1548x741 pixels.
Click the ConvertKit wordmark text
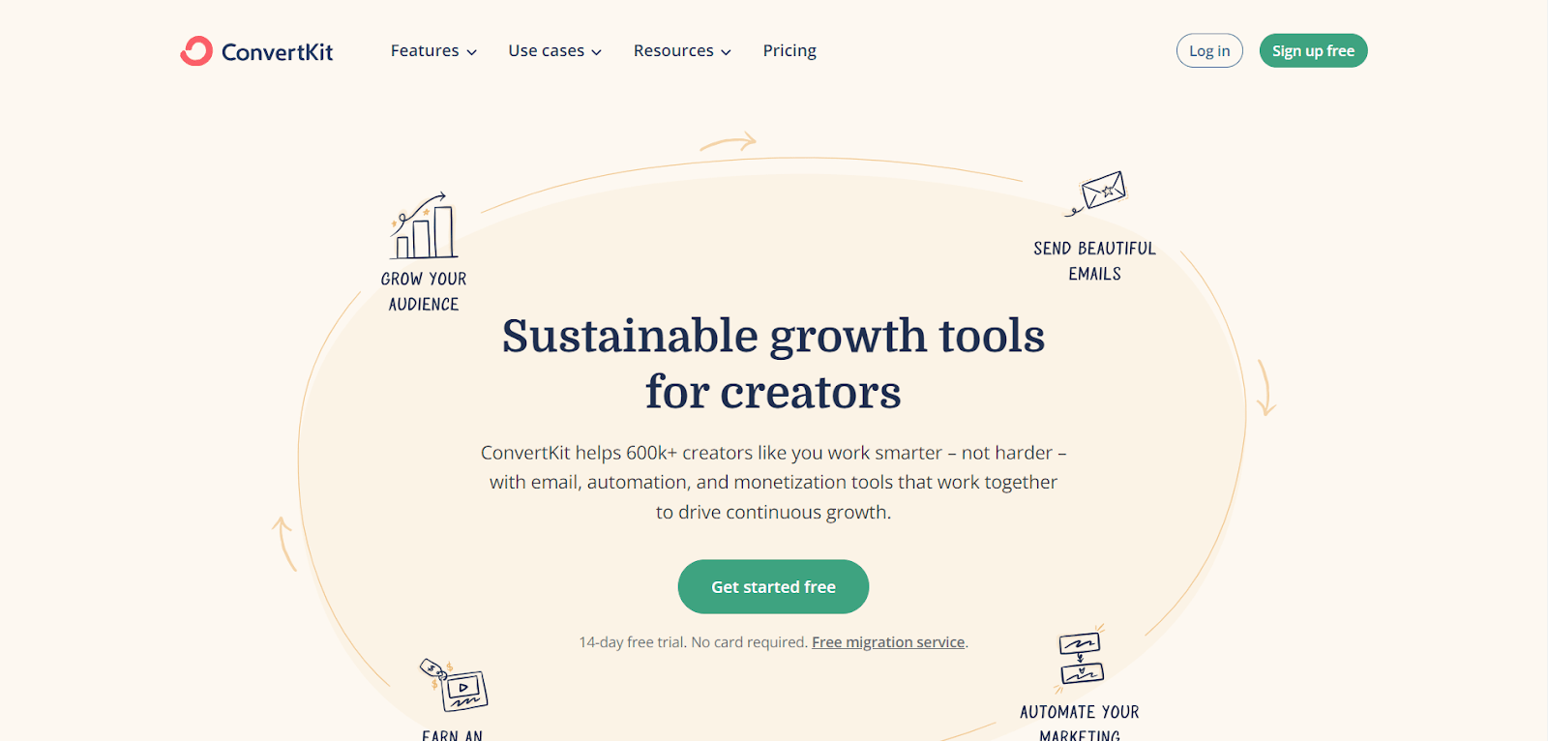click(277, 52)
